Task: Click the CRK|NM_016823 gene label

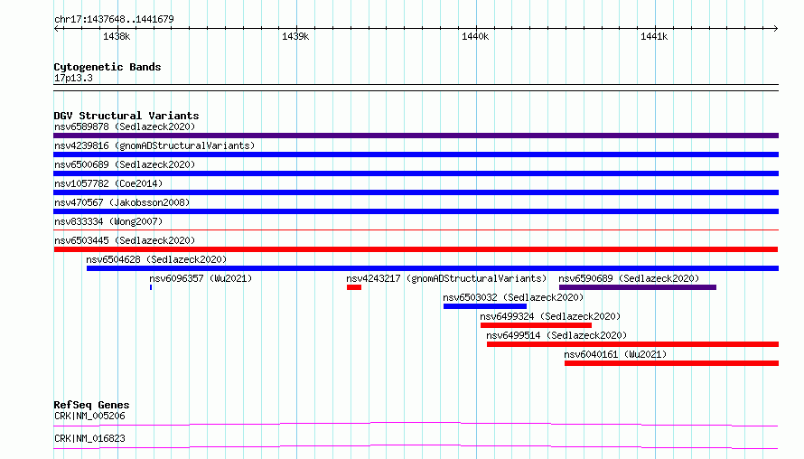Action: pyautogui.click(x=89, y=438)
